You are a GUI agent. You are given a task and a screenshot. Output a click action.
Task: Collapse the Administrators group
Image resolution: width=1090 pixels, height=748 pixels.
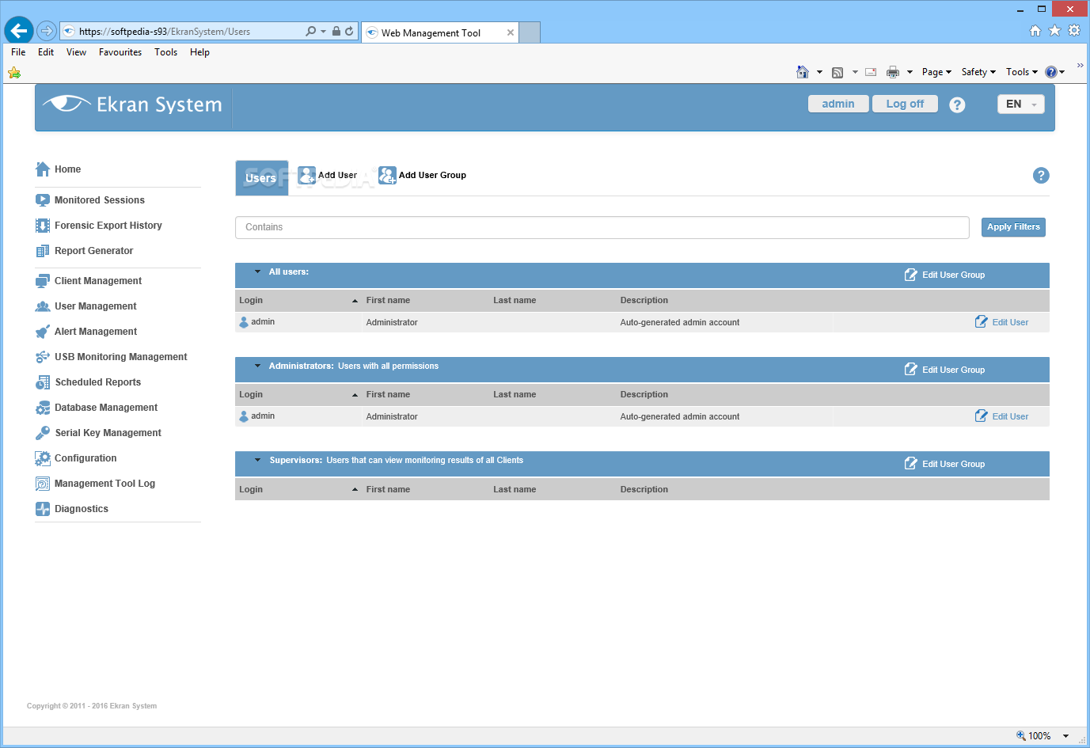[x=257, y=366]
